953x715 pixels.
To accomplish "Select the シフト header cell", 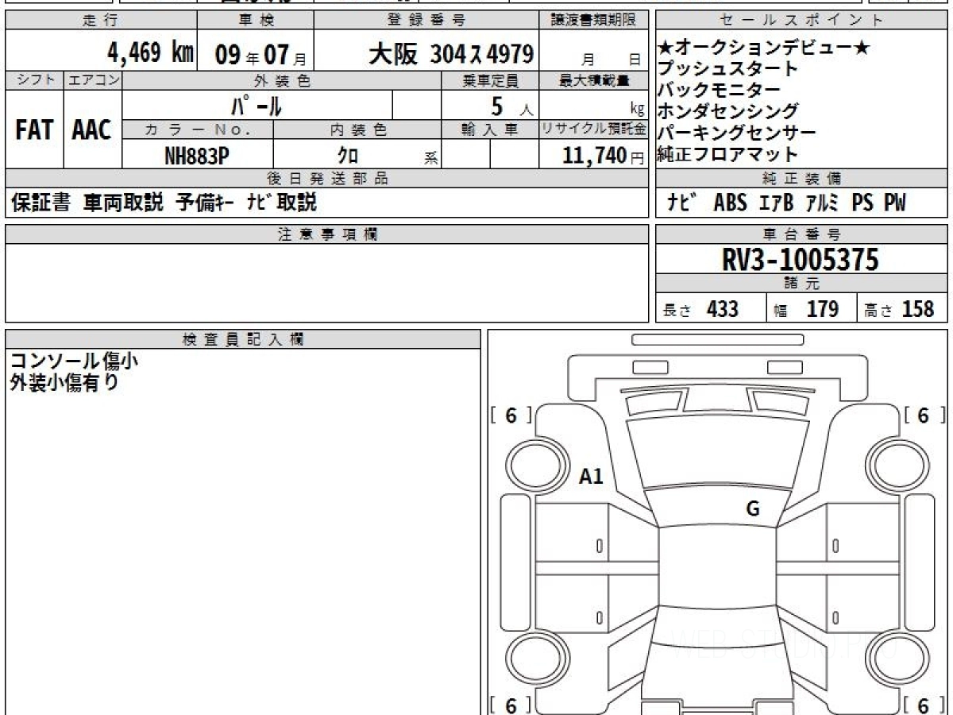I will 34,80.
